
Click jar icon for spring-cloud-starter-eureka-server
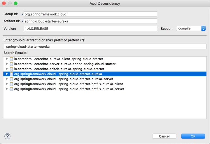(x=11, y=79)
